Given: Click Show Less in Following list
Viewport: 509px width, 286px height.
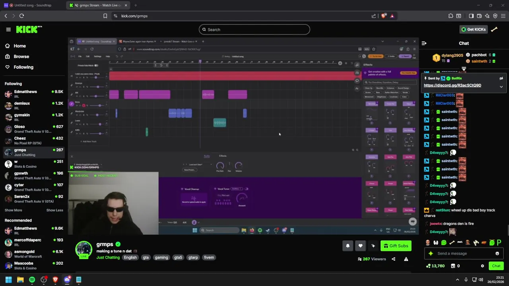Looking at the screenshot, I should 54,210.
